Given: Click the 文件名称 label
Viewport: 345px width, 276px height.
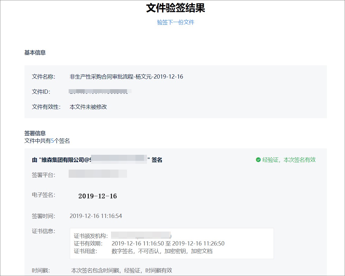Looking at the screenshot, I should [44, 77].
